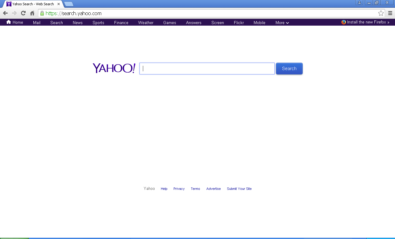The width and height of the screenshot is (395, 239).
Task: Click Install the new Firefox link
Action: tap(368, 22)
